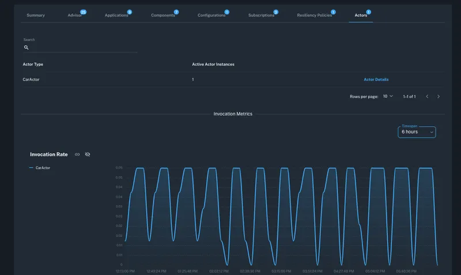Sort by Active Actor Instances column header
Image resolution: width=461 pixels, height=275 pixels.
click(x=213, y=64)
